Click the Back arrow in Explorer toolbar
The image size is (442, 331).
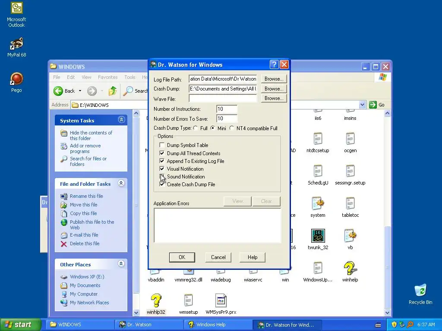tap(58, 91)
